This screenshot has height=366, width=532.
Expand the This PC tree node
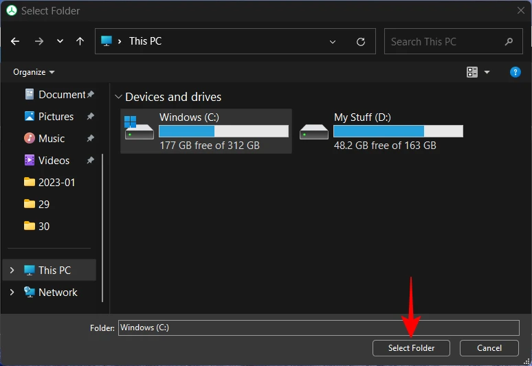(x=12, y=271)
